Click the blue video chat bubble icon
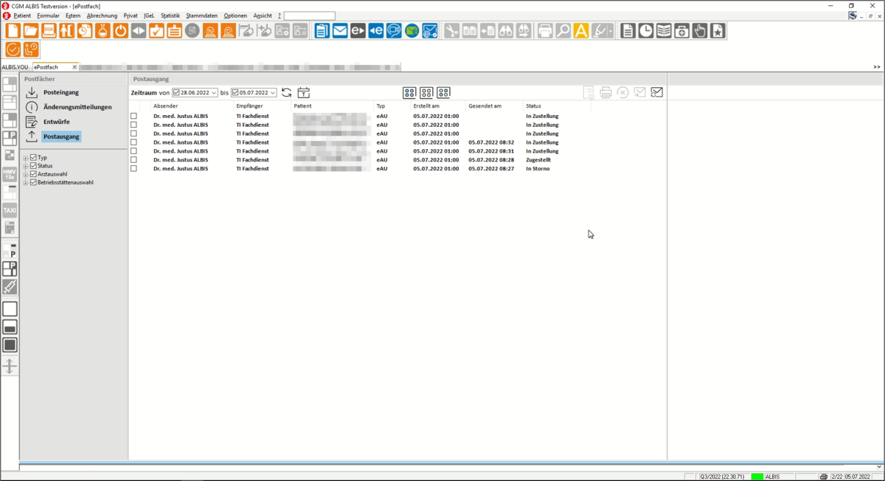 (x=394, y=31)
